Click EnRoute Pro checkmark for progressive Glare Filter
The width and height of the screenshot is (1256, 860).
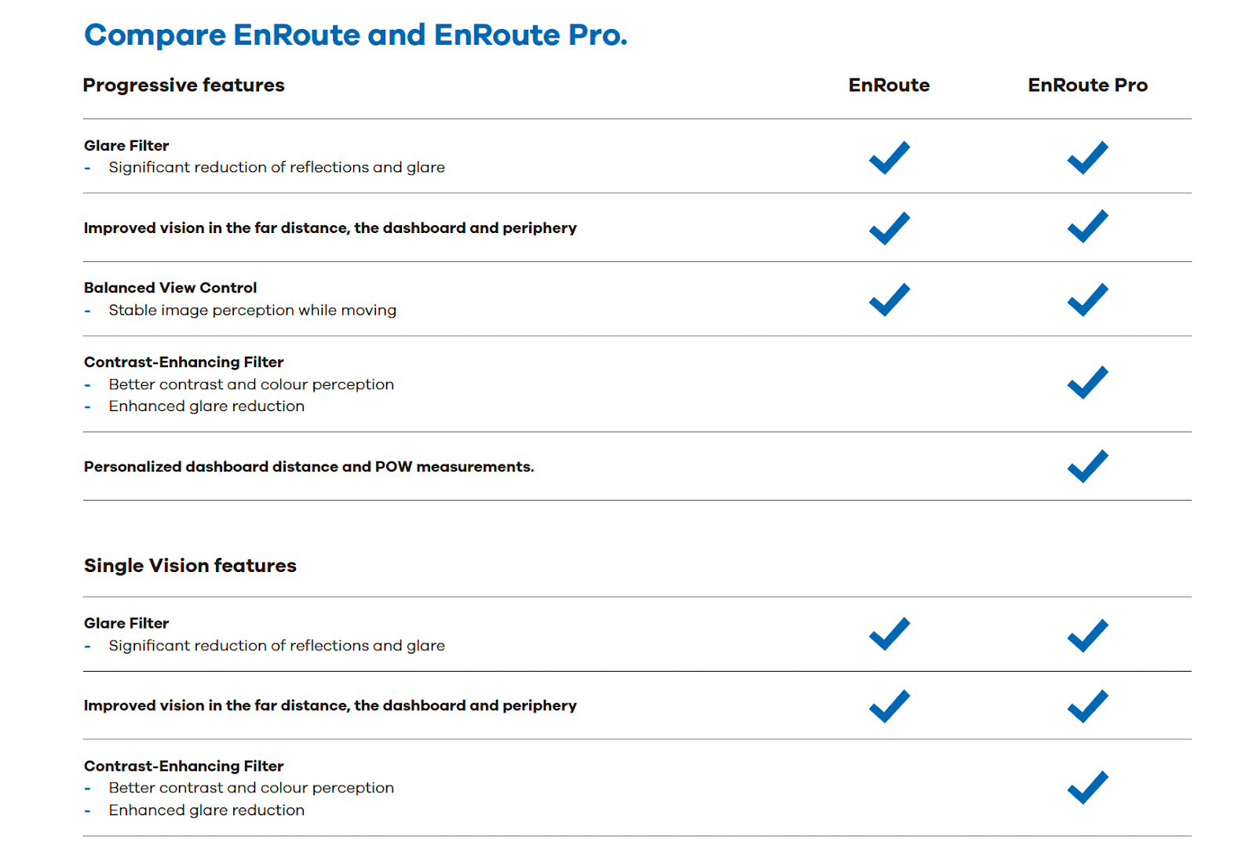(x=1088, y=158)
